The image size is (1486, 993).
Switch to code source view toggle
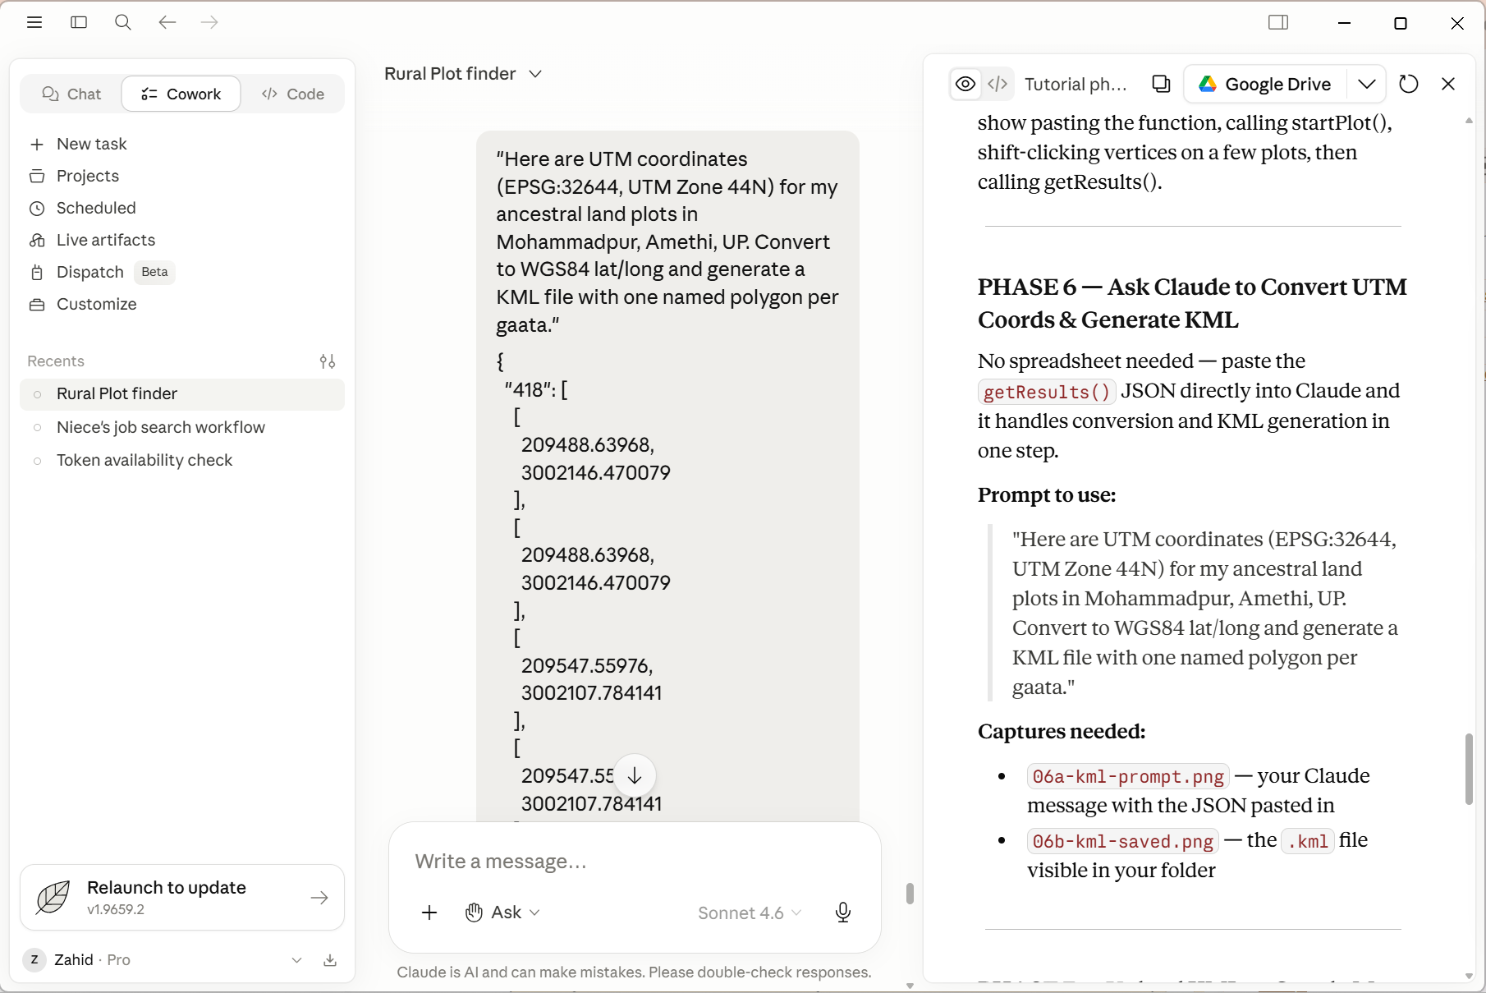998,84
